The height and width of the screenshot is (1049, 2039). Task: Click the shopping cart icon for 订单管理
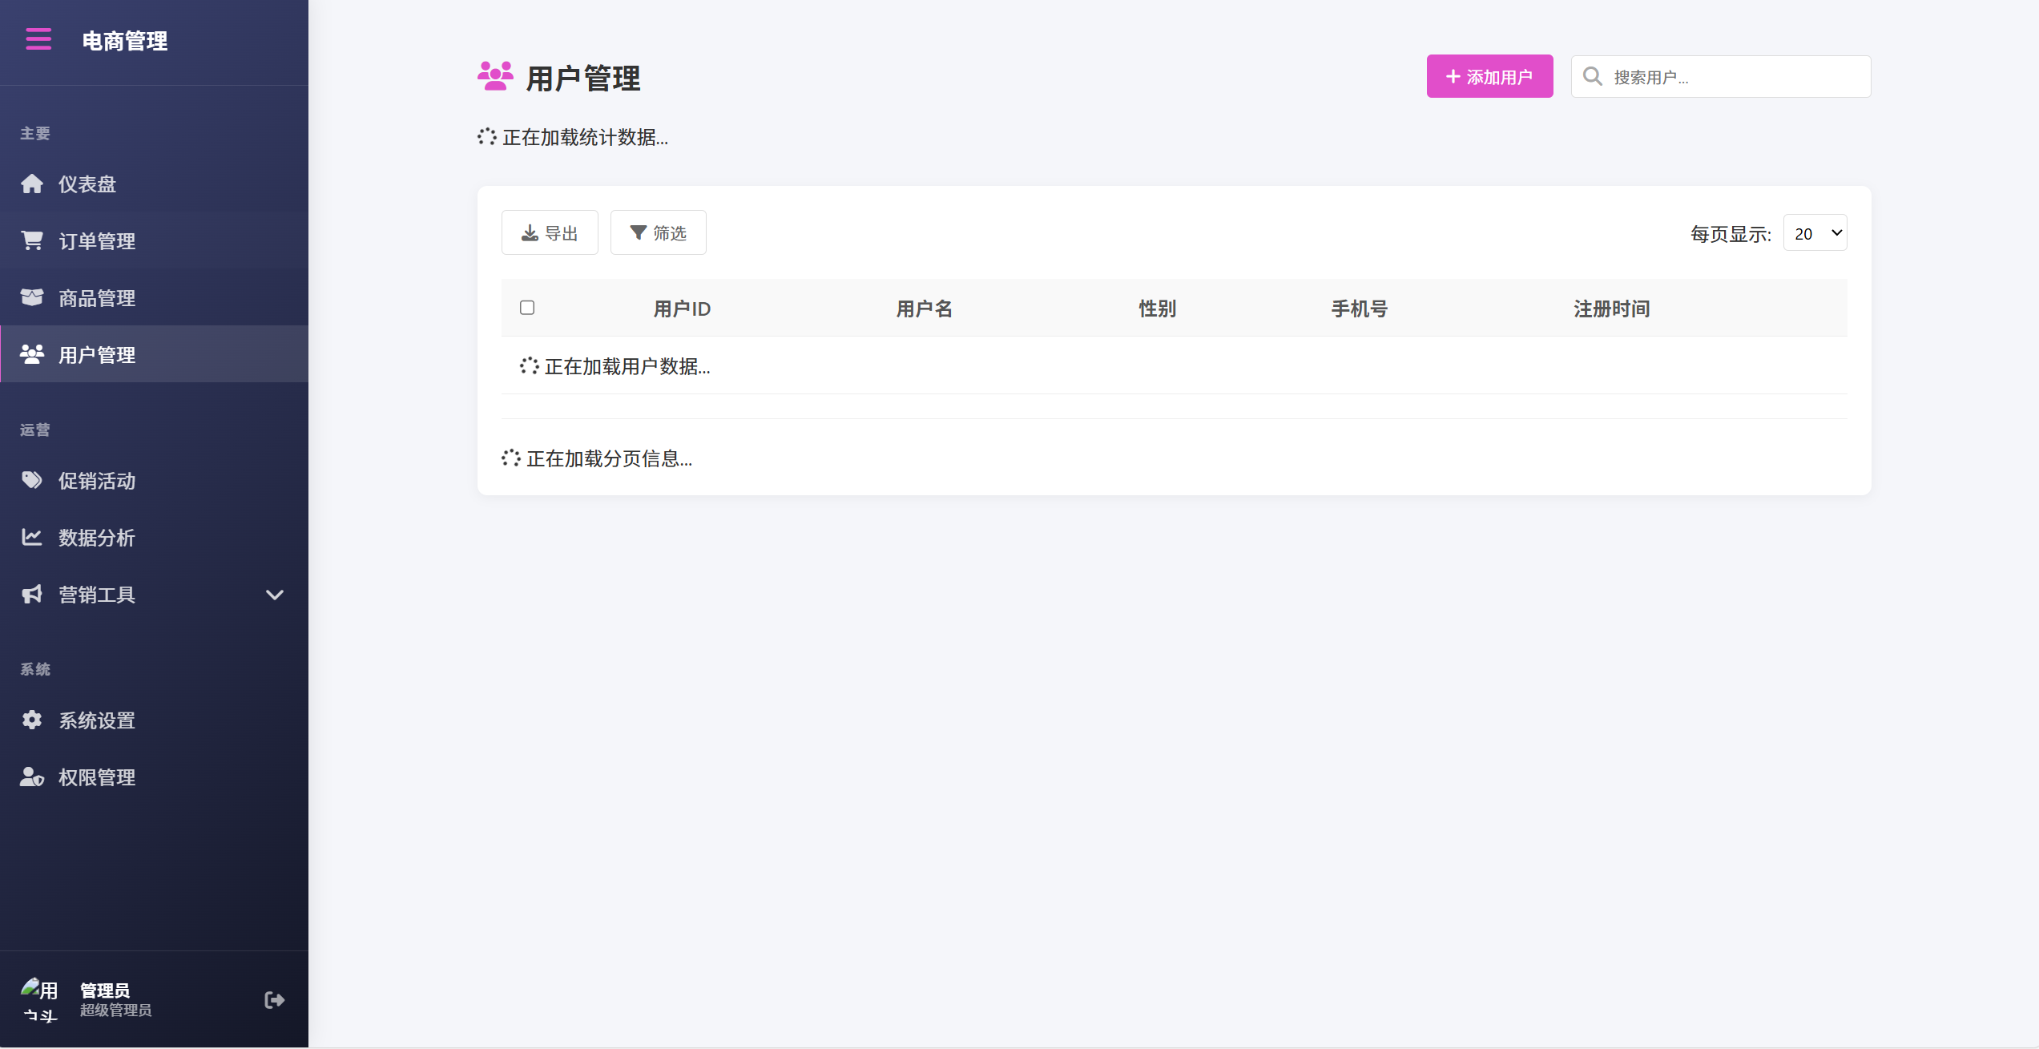tap(32, 240)
